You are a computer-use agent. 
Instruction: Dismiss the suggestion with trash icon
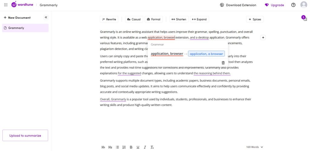tap(223, 63)
